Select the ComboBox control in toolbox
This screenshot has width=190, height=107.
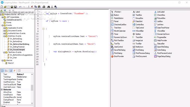138,25
